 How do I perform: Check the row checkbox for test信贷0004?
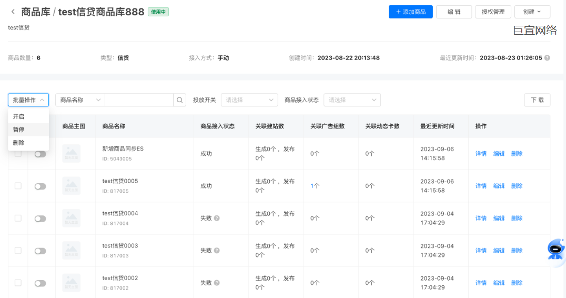[x=18, y=218]
